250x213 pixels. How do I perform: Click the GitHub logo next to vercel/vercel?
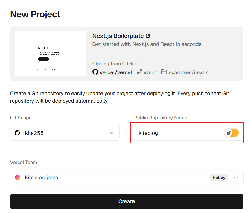(95, 72)
